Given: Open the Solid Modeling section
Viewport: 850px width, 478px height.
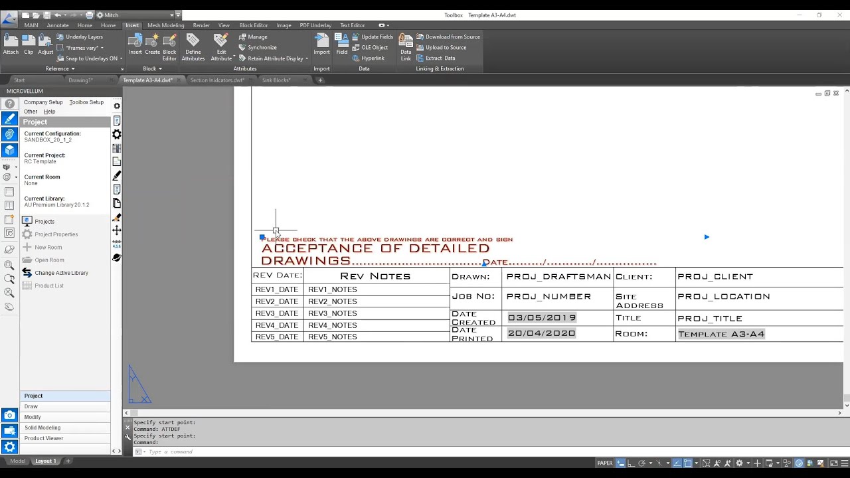Looking at the screenshot, I should pyautogui.click(x=65, y=428).
